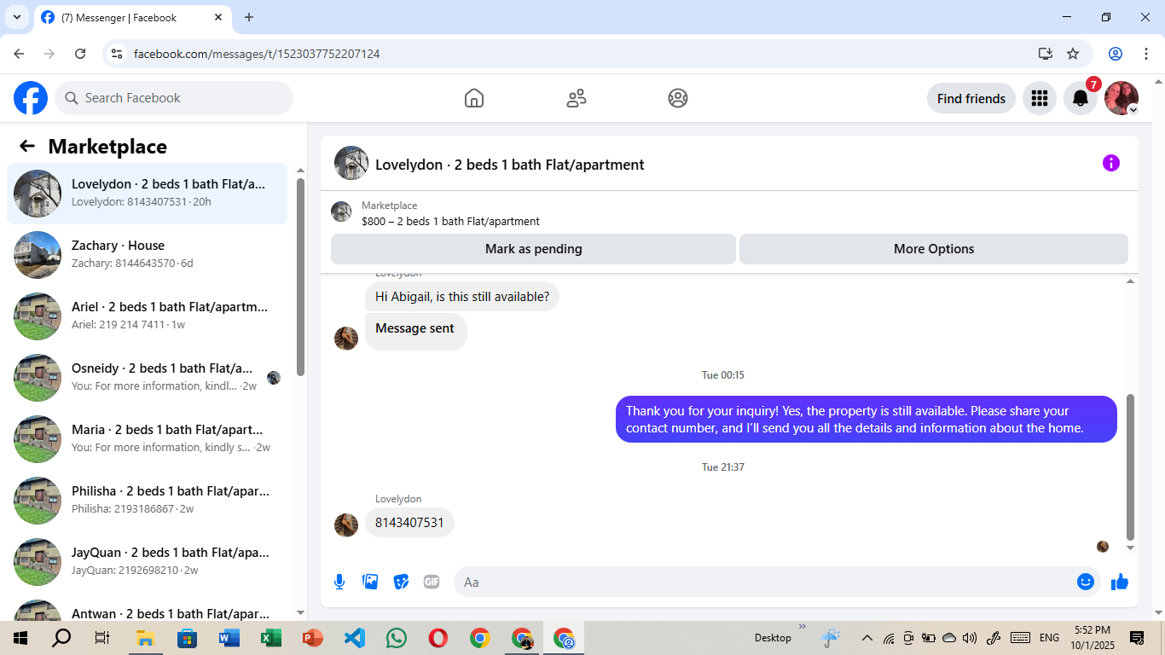
Task: Go to Home feed icon
Action: (474, 98)
